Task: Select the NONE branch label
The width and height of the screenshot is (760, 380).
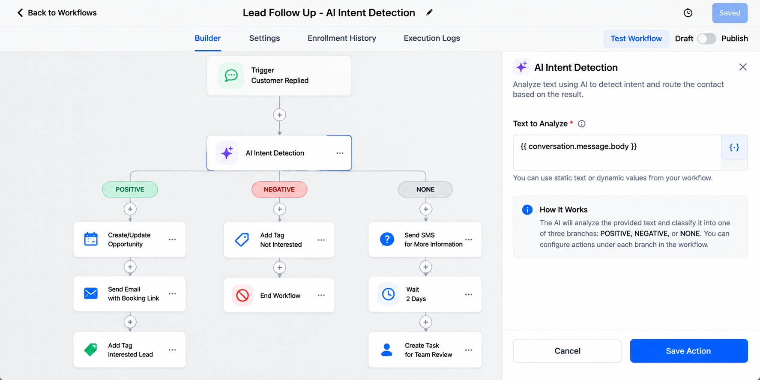Action: click(x=425, y=189)
